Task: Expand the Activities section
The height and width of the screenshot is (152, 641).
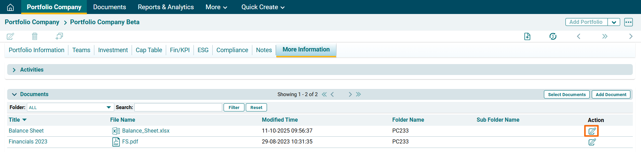Action: (x=14, y=70)
